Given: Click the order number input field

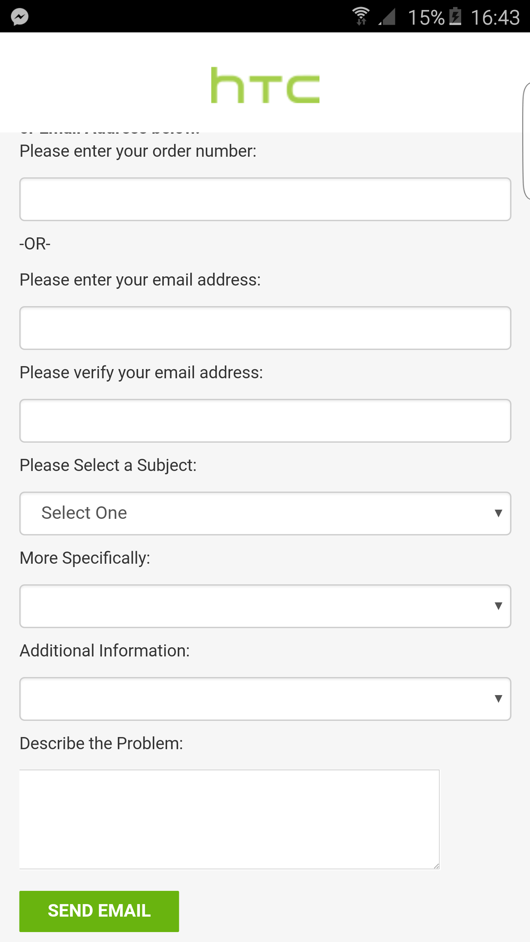Looking at the screenshot, I should [x=265, y=199].
